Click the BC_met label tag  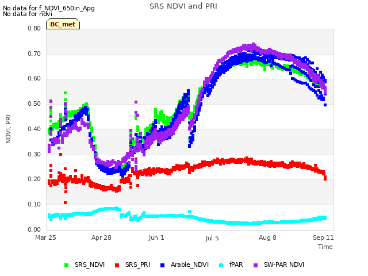pos(63,24)
